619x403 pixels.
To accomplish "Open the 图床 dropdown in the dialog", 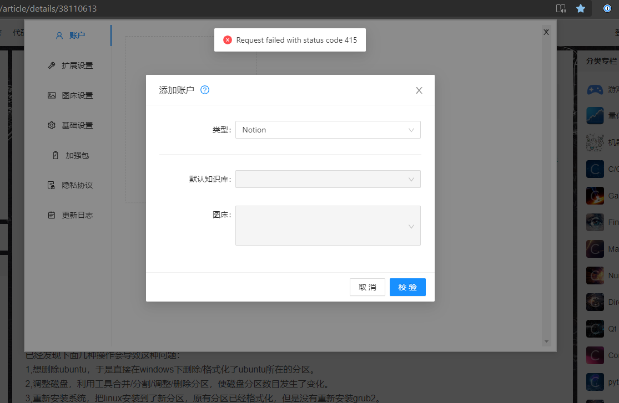I will (328, 225).
